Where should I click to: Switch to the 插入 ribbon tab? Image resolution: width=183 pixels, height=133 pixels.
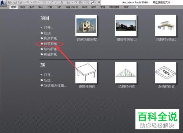click(x=41, y=7)
